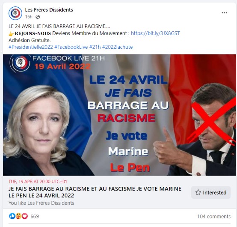Open the three-dot post options menu
Viewport: 237px width, 227px height.
click(225, 12)
